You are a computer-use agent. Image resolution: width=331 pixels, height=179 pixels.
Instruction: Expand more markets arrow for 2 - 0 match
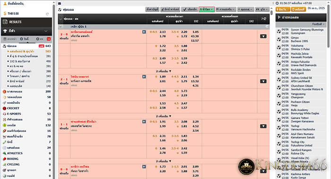(x=263, y=36)
